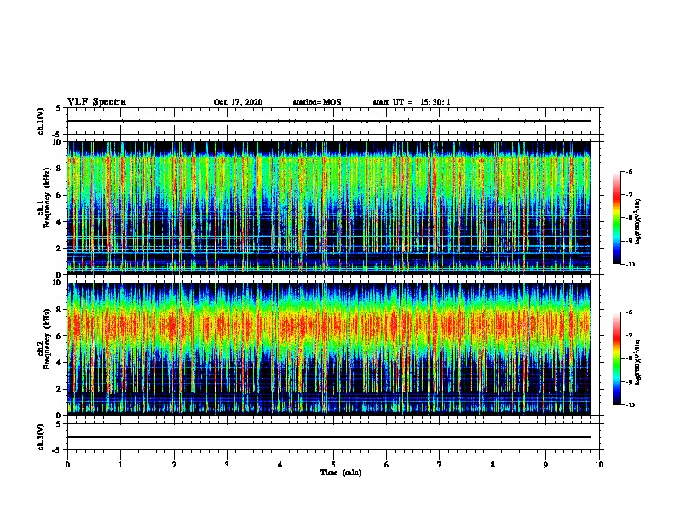Click the upper colorbar label log(PSD)
The height and width of the screenshot is (521, 675).
tap(638, 221)
